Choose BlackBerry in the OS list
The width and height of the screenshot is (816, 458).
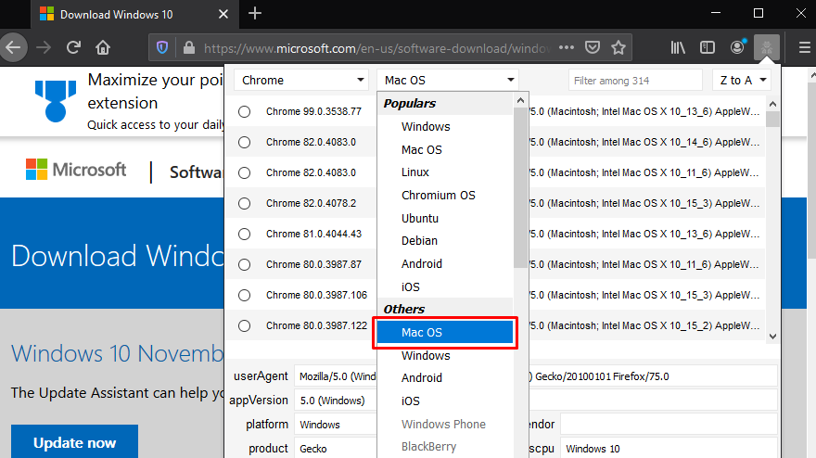[445, 447]
